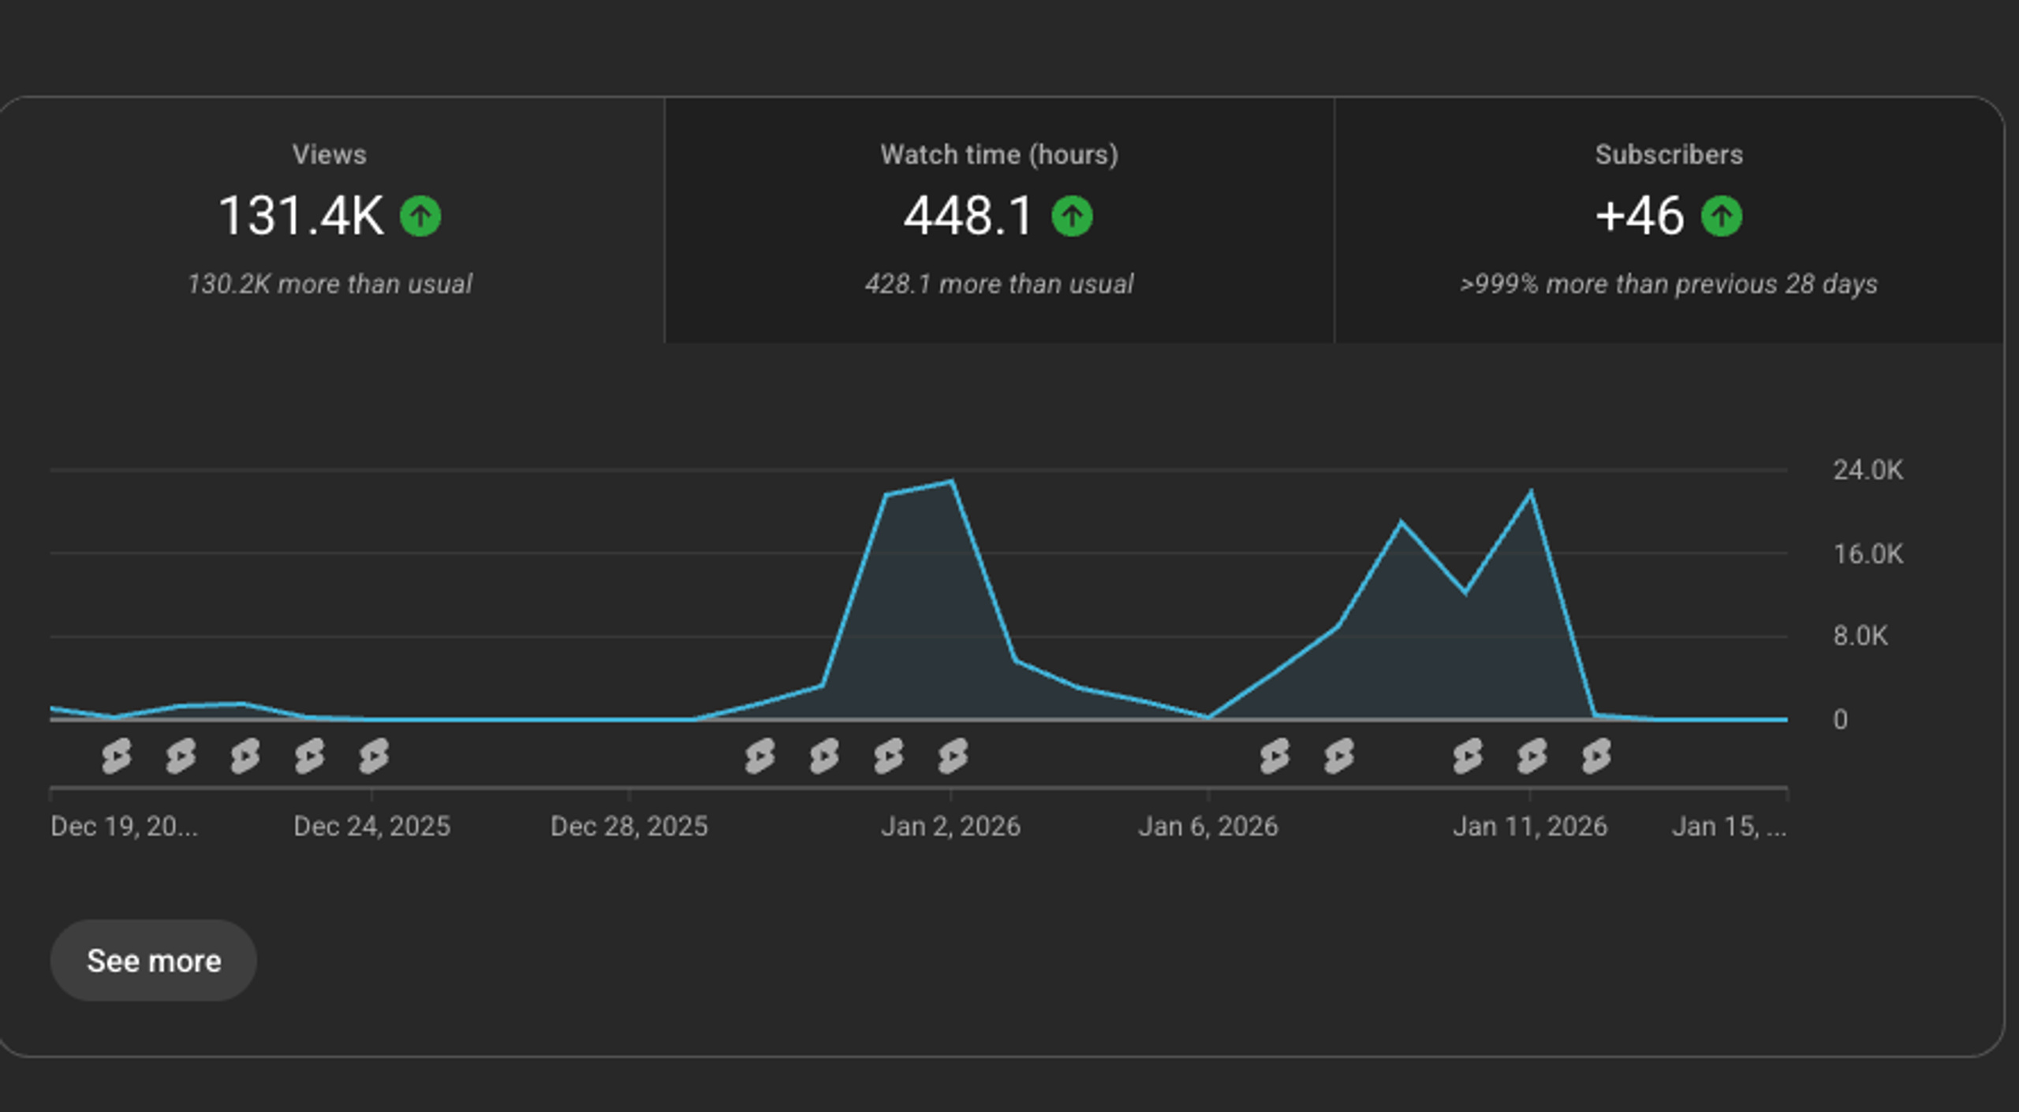Image resolution: width=2019 pixels, height=1112 pixels.
Task: Click the 8.0K y-axis label
Action: (x=1861, y=636)
